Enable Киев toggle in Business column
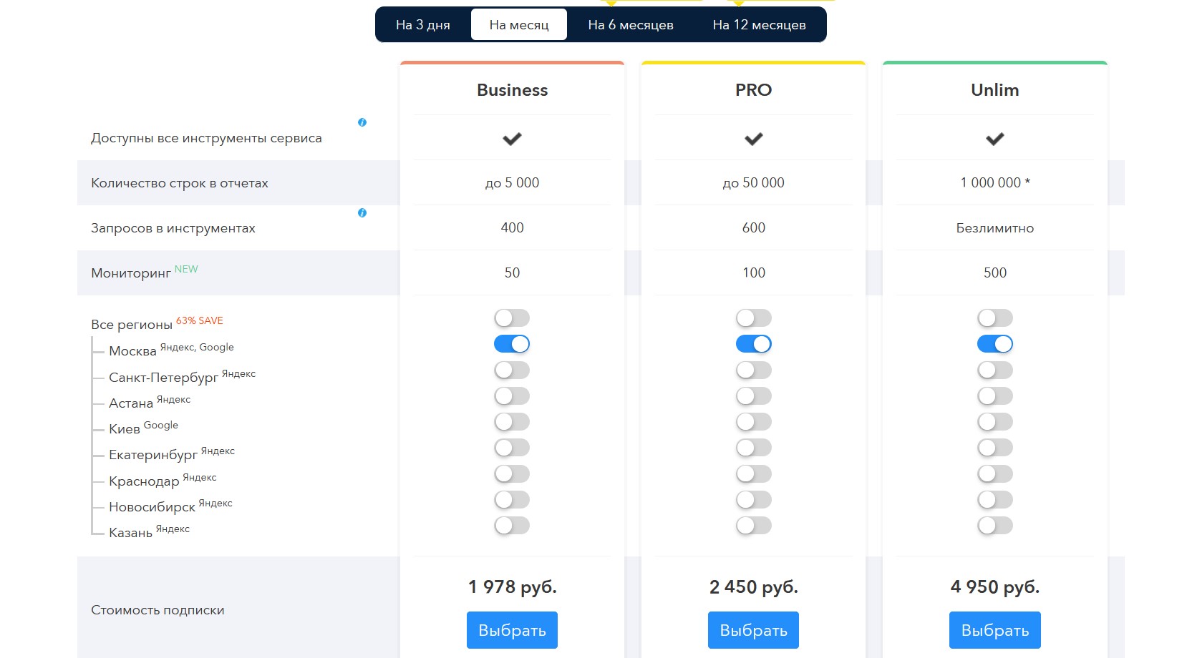1182x658 pixels. tap(512, 422)
